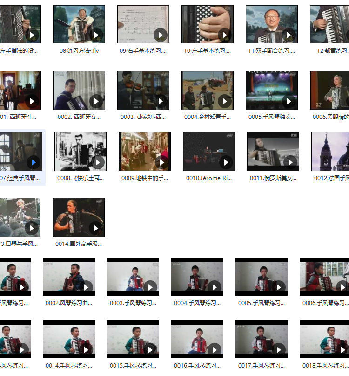This screenshot has height=376, width=349.
Task: Play the 0002. 西班牙女 video via play icon
Action: coord(96,101)
